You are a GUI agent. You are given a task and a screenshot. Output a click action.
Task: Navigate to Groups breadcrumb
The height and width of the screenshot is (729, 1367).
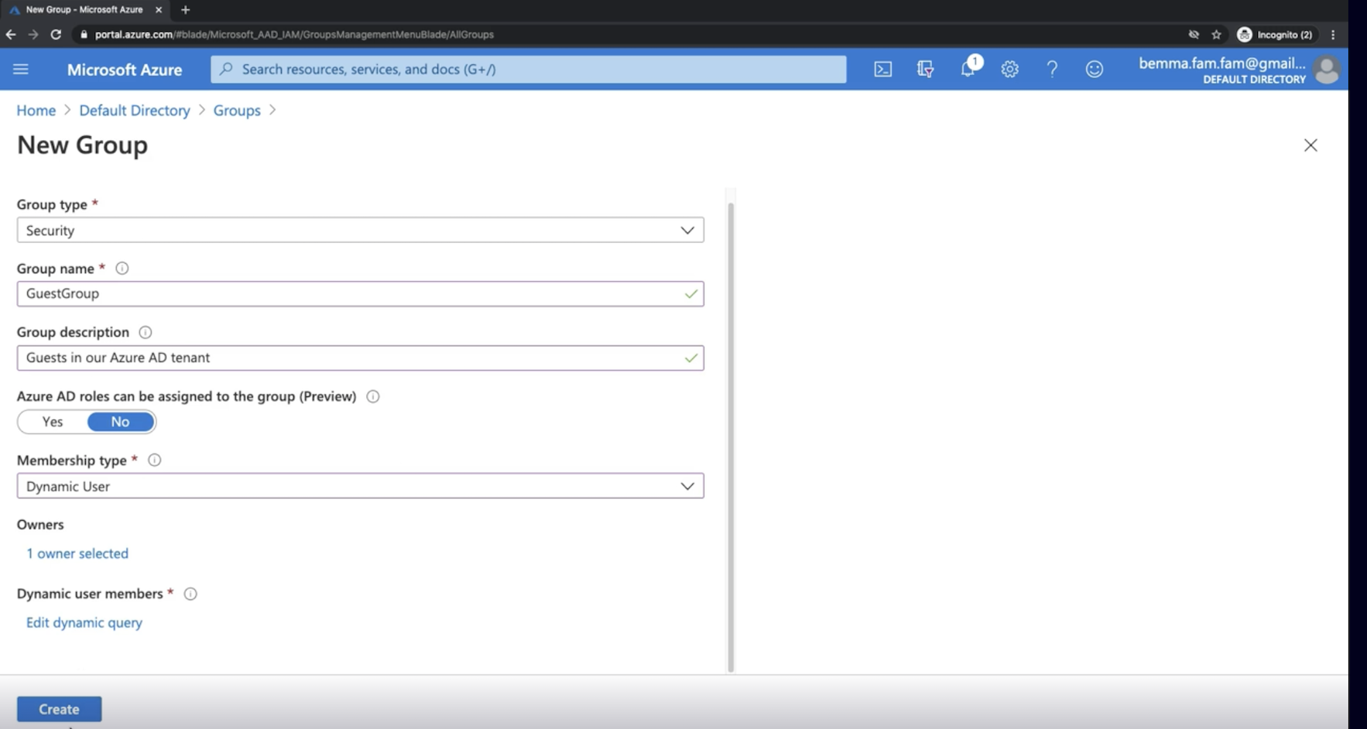pos(237,111)
